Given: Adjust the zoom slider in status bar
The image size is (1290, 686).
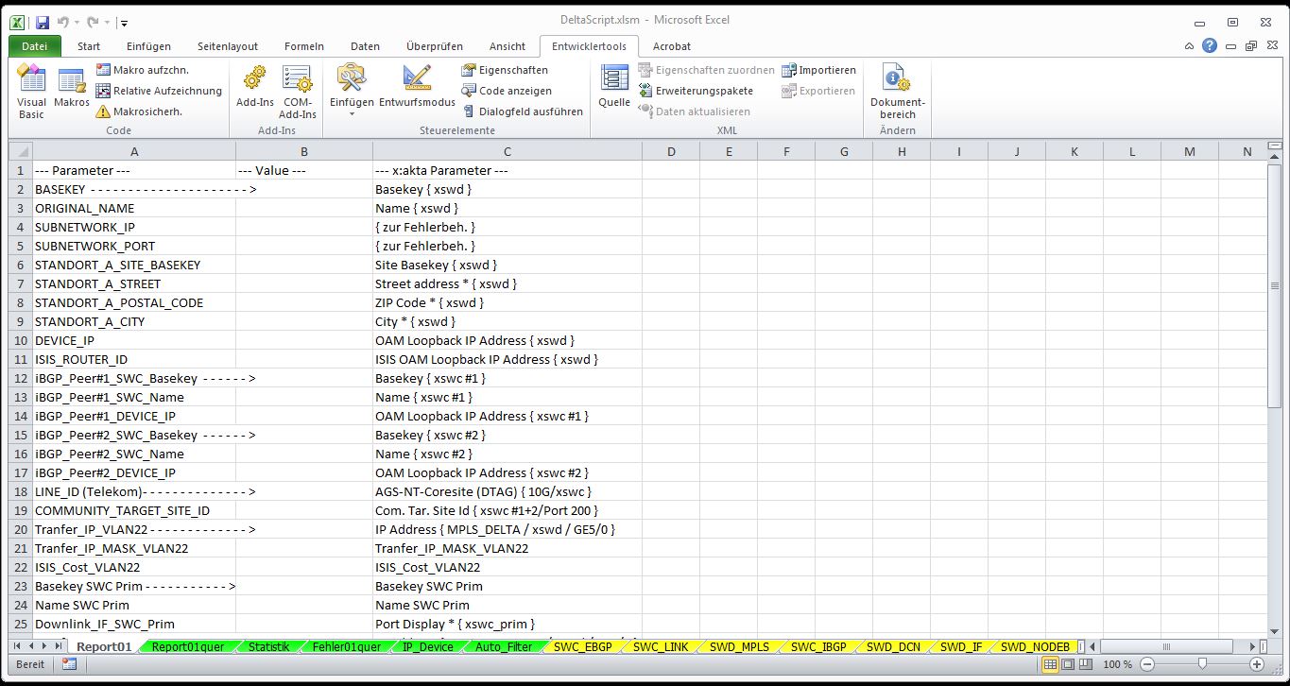Looking at the screenshot, I should (1201, 665).
